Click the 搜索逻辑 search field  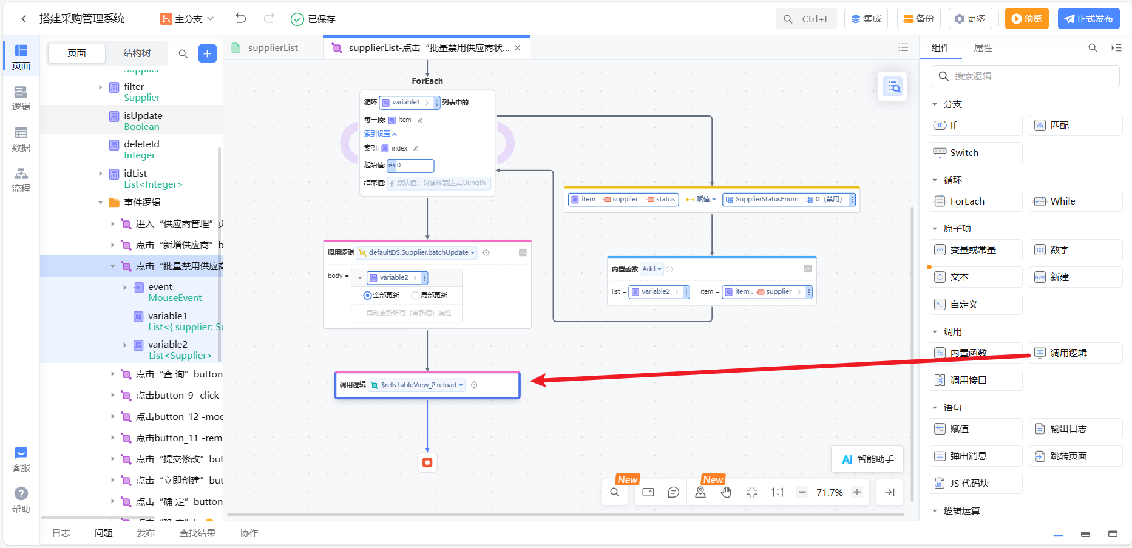(x=1026, y=76)
